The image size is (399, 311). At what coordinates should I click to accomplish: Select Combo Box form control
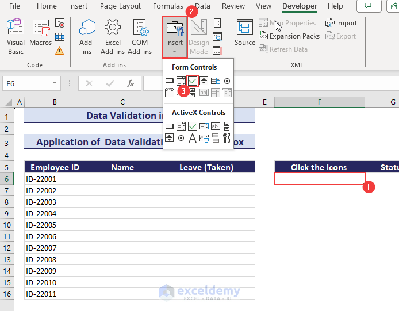point(181,81)
